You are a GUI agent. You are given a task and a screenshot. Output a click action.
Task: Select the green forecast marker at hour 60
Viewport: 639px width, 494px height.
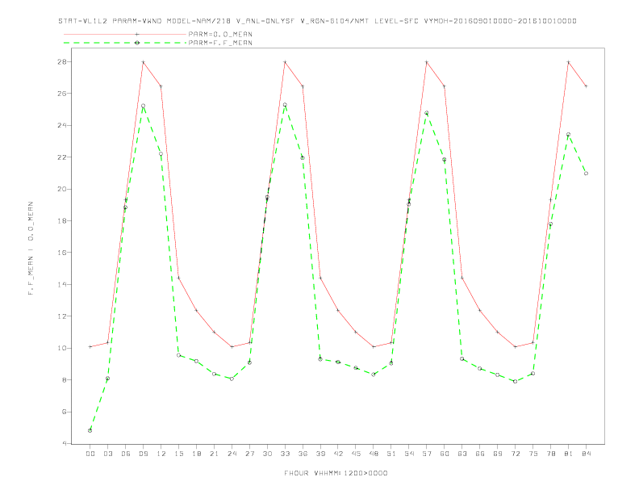click(445, 159)
